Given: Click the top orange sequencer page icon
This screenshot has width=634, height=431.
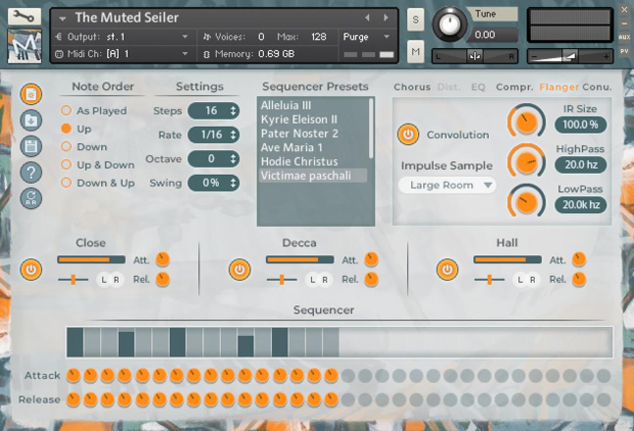Looking at the screenshot, I should 31,94.
